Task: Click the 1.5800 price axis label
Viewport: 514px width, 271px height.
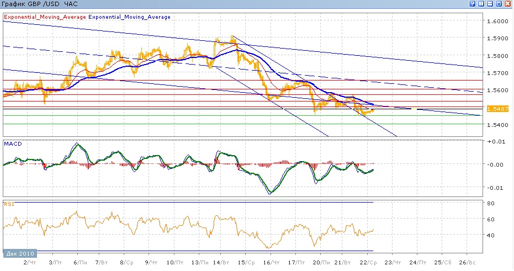Action: pos(497,56)
